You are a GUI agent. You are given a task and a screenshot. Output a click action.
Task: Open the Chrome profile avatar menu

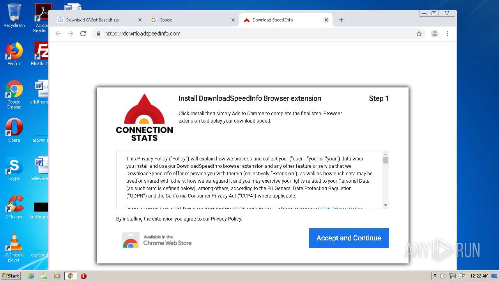(434, 34)
